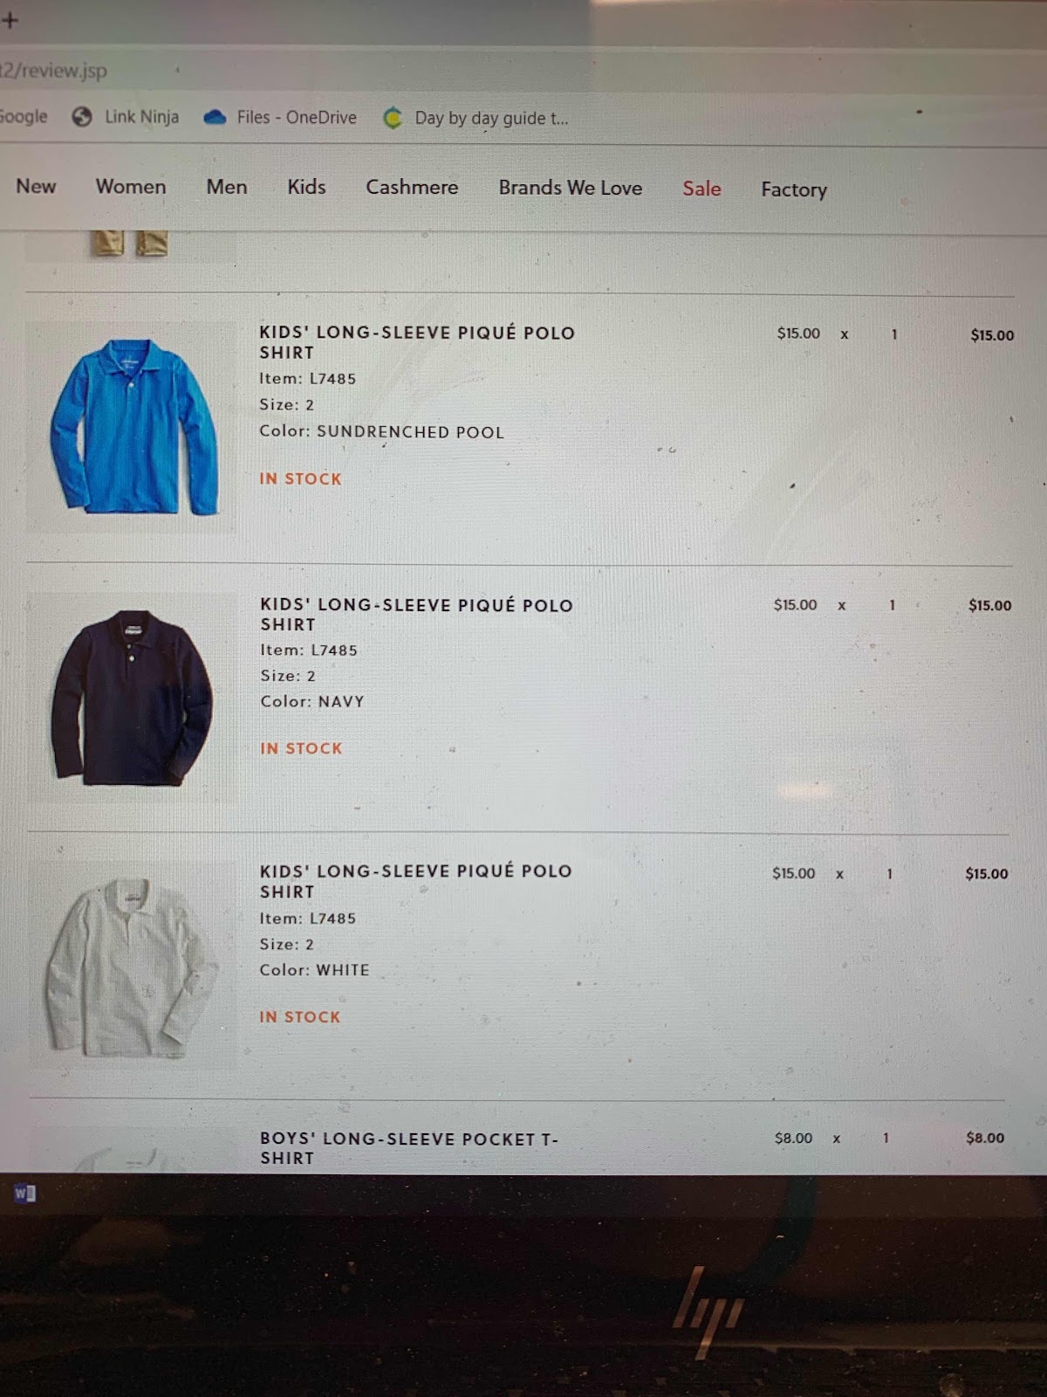The width and height of the screenshot is (1047, 1397).
Task: Open the Kids menu
Action: (x=306, y=187)
